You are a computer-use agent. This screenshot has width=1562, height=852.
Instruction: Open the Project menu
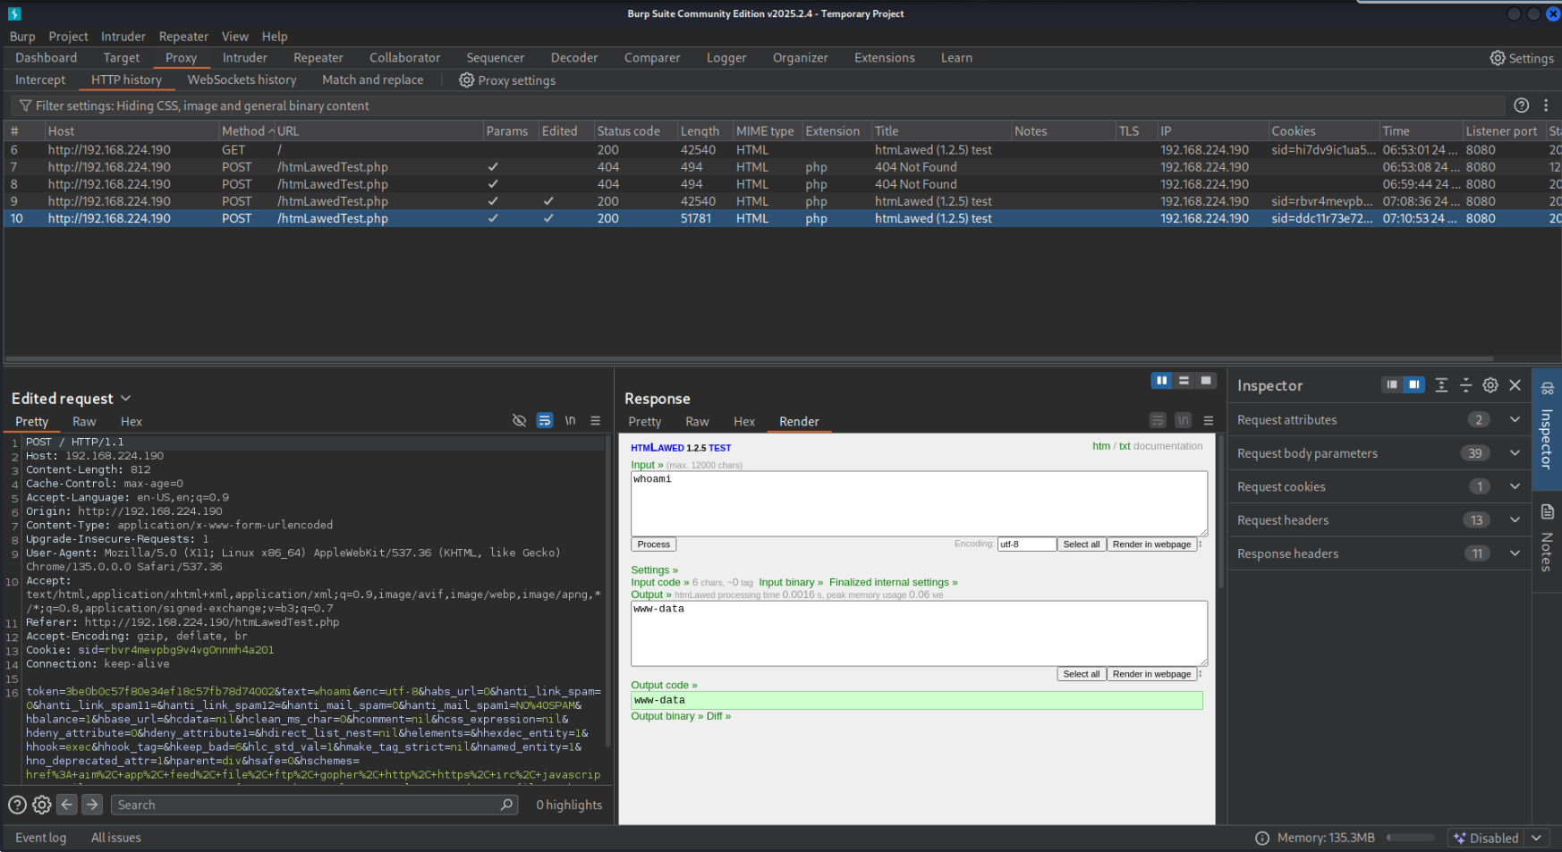[x=68, y=37]
